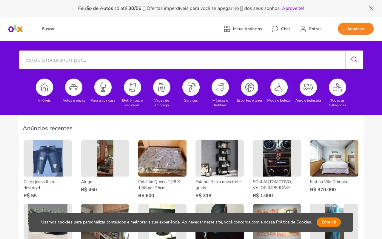Open Eletrônicos e celulares phone icon
The image size is (382, 239).
[133, 87]
